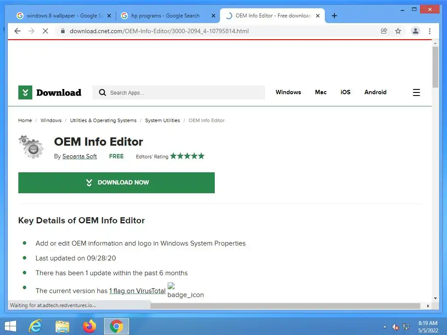Share this page icon in address bar

(384, 31)
